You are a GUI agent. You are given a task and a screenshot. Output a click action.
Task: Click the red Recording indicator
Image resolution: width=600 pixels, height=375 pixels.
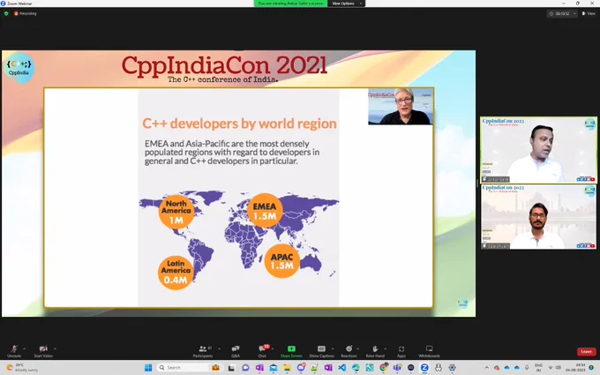click(26, 13)
